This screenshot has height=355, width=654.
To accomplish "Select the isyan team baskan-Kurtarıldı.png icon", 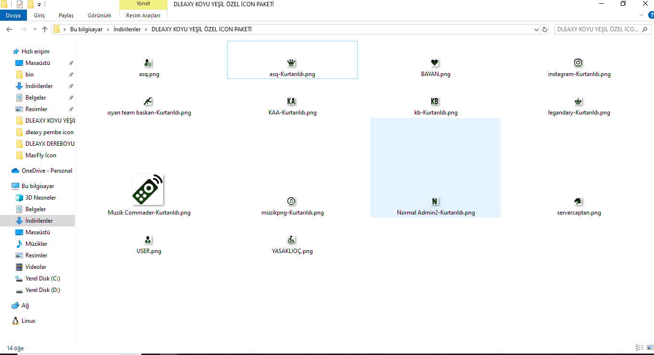I will 148,101.
